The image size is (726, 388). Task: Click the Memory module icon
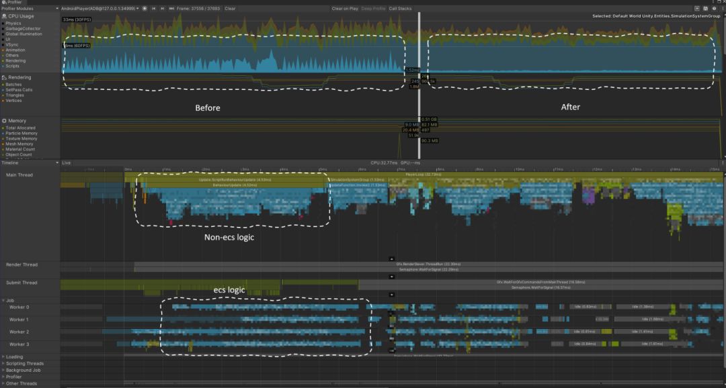coord(4,121)
